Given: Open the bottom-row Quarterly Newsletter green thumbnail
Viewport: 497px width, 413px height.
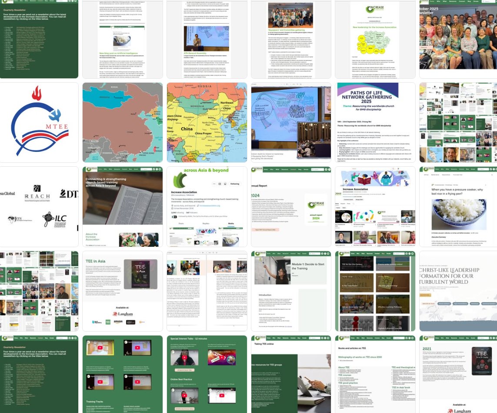Looking at the screenshot, I should 39,374.
